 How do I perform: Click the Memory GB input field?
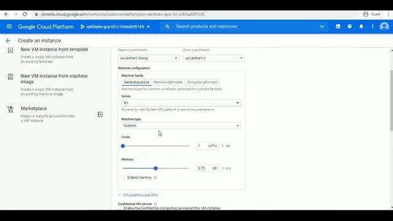208,168
